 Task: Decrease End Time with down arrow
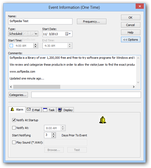point(70,47)
